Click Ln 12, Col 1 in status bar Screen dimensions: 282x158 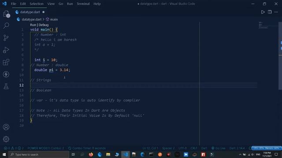(x=150, y=148)
